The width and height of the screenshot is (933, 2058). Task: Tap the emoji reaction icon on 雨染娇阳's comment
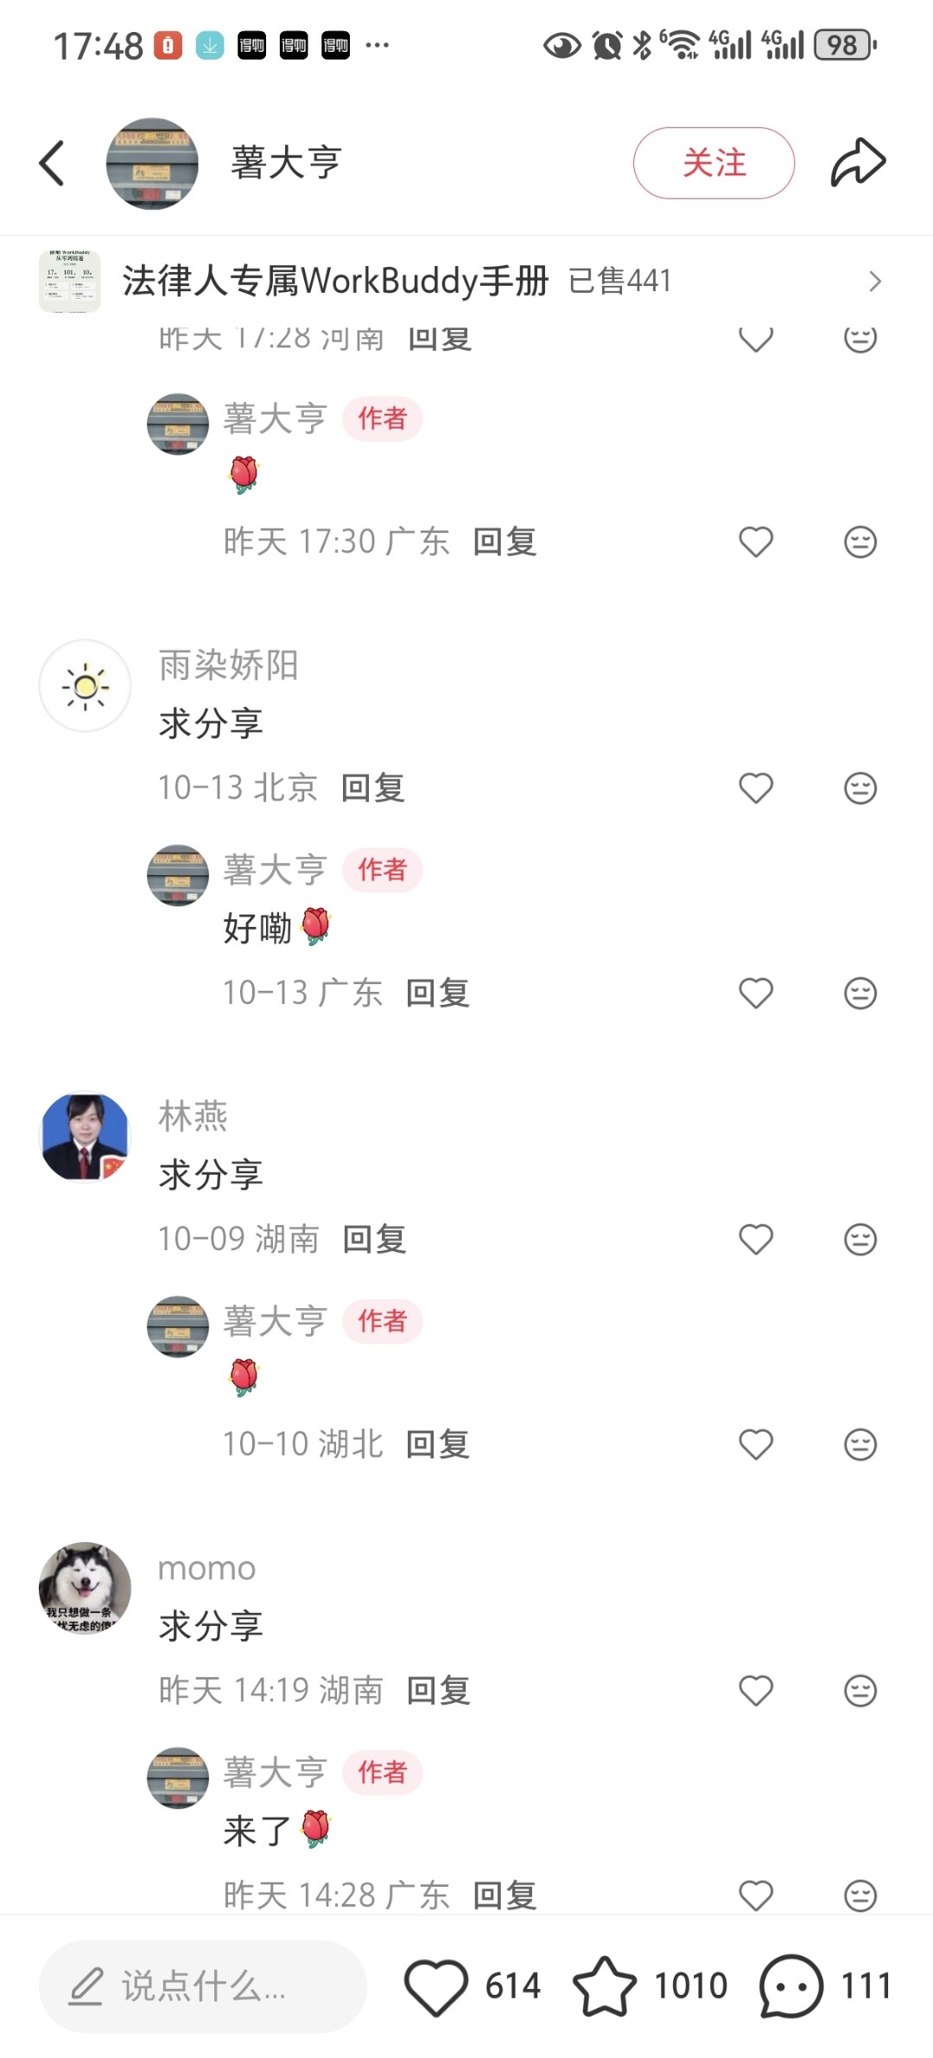[860, 788]
